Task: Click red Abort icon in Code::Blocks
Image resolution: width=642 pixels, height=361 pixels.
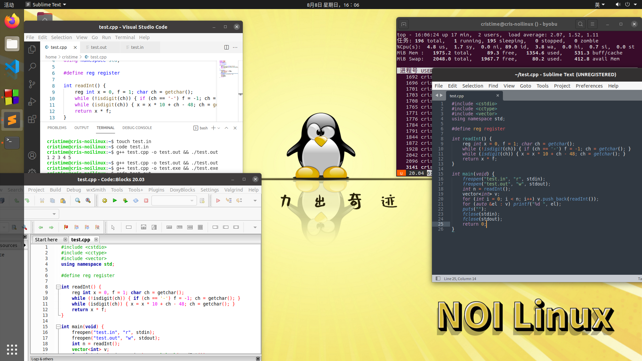Action: click(x=146, y=201)
